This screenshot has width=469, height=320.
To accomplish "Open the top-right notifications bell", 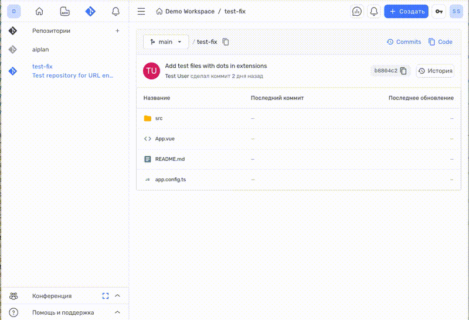I will [x=374, y=11].
